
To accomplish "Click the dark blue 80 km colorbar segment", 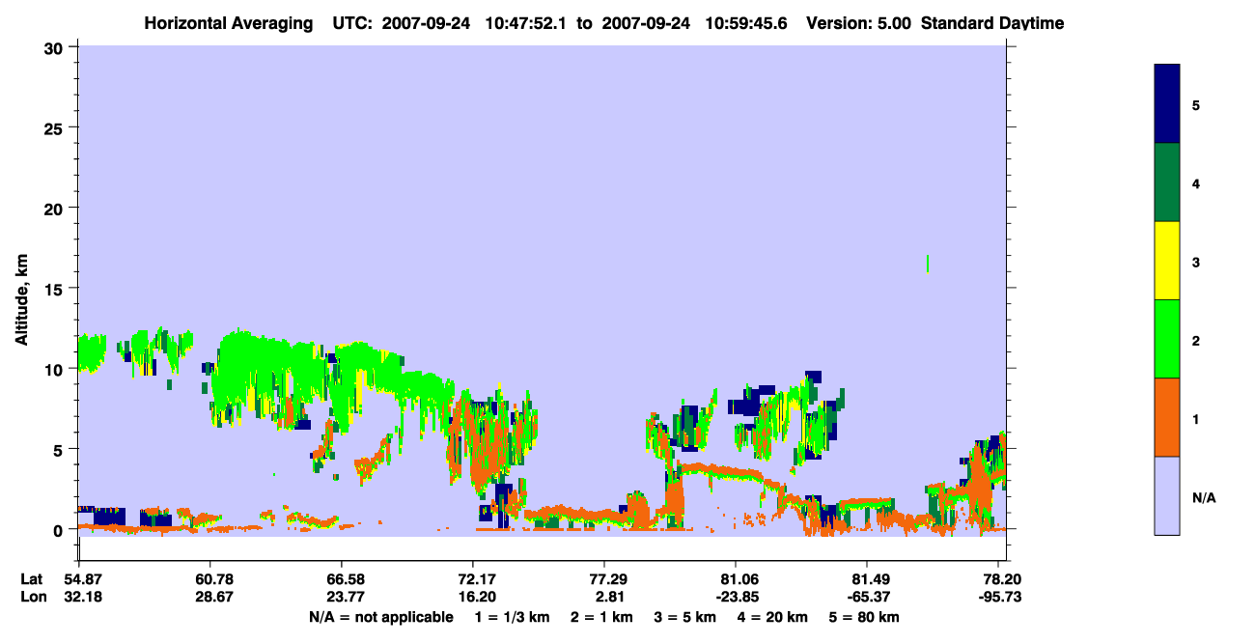I will [1166, 104].
